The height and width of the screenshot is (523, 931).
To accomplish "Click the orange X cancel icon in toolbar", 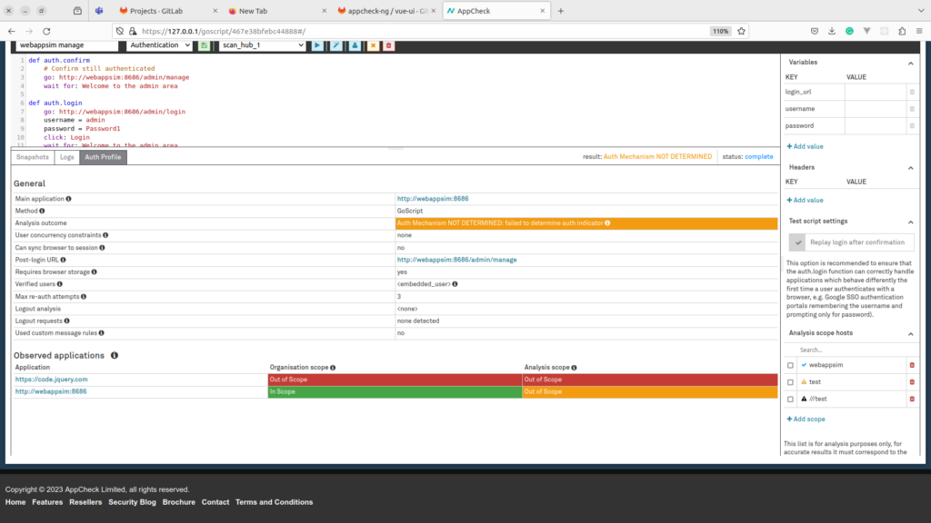I will (373, 44).
